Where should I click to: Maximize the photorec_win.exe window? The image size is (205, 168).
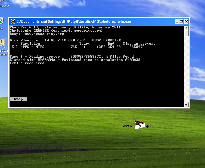click(x=181, y=21)
